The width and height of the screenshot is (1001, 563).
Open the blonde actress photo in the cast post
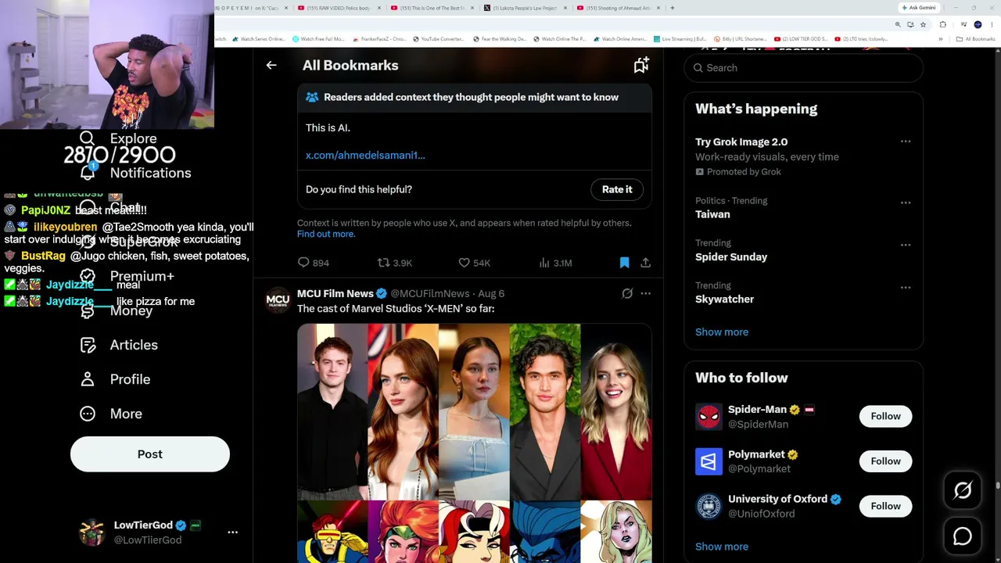(616, 412)
